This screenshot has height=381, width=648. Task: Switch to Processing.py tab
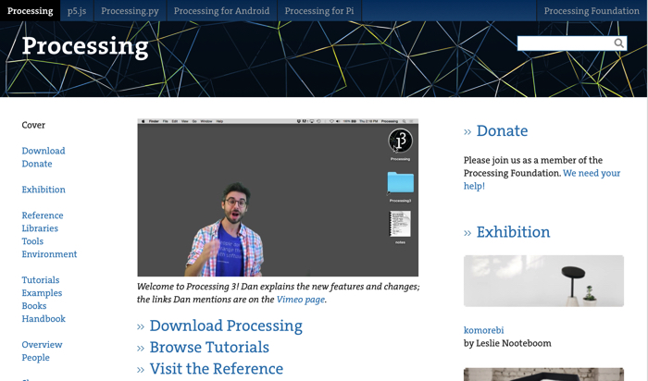130,11
